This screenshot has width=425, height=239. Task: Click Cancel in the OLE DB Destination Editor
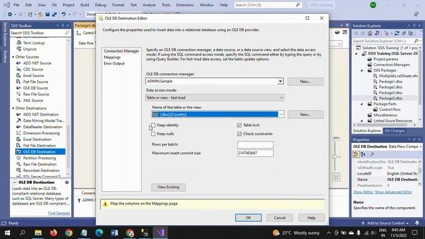(280, 218)
